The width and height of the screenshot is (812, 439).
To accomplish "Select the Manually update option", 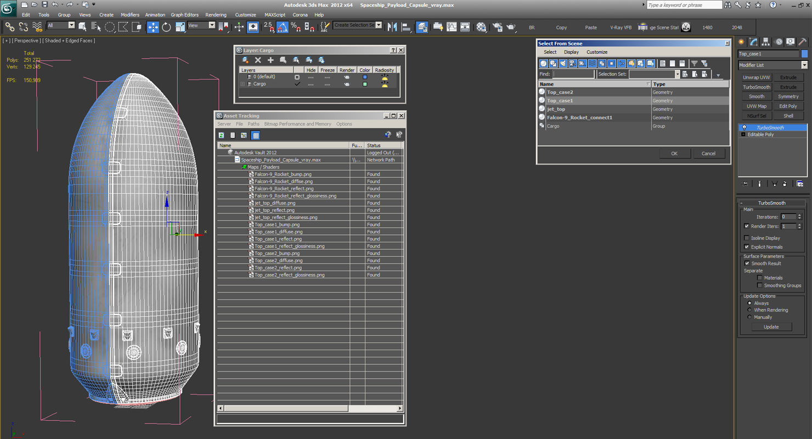I will [x=749, y=317].
